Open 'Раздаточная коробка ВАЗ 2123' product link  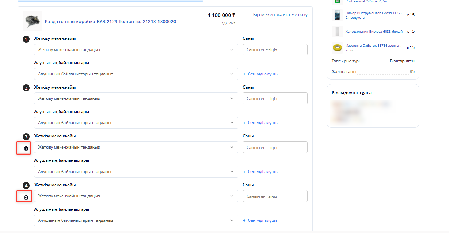coord(110,22)
